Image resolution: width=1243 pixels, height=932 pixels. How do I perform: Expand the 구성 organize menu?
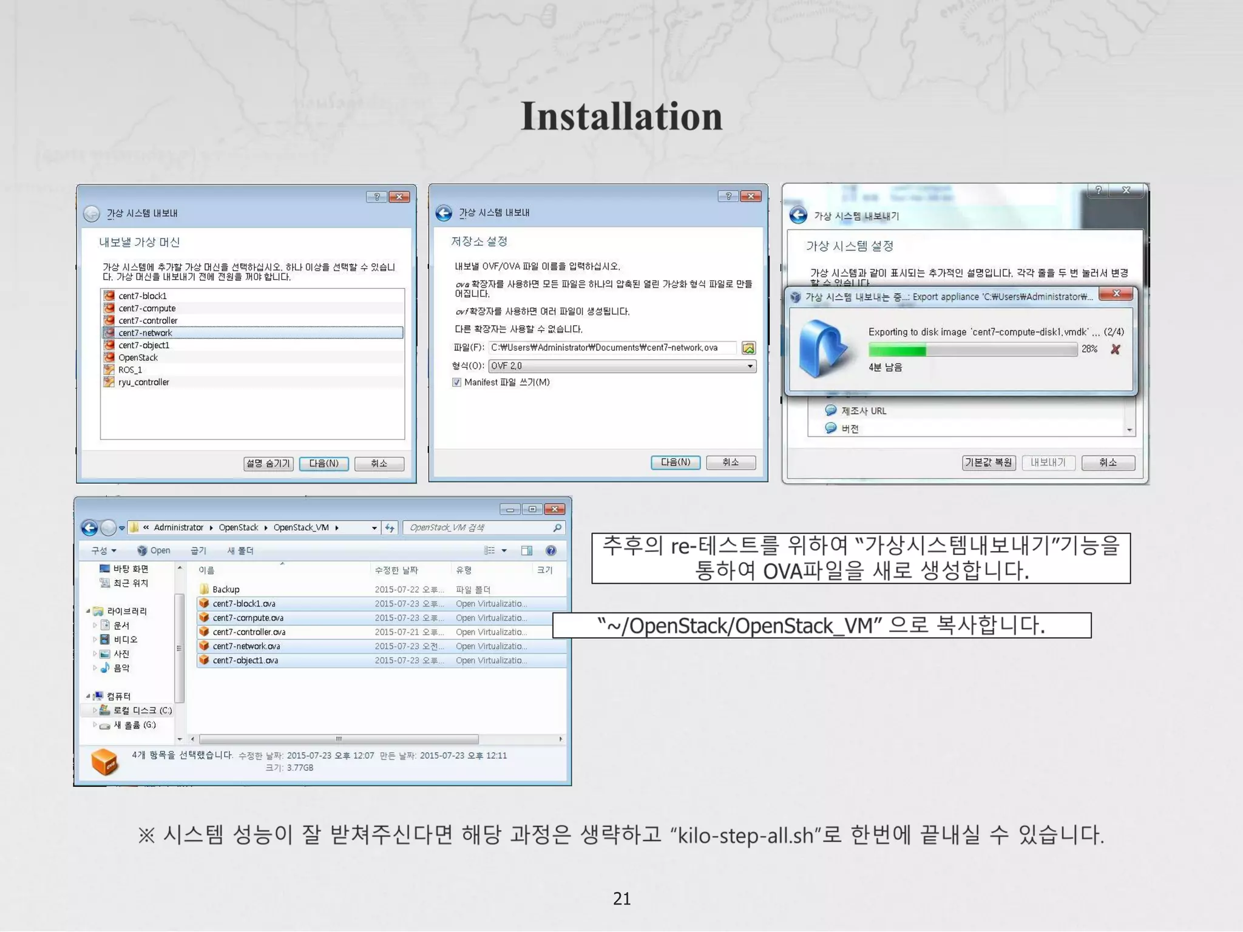pos(103,550)
